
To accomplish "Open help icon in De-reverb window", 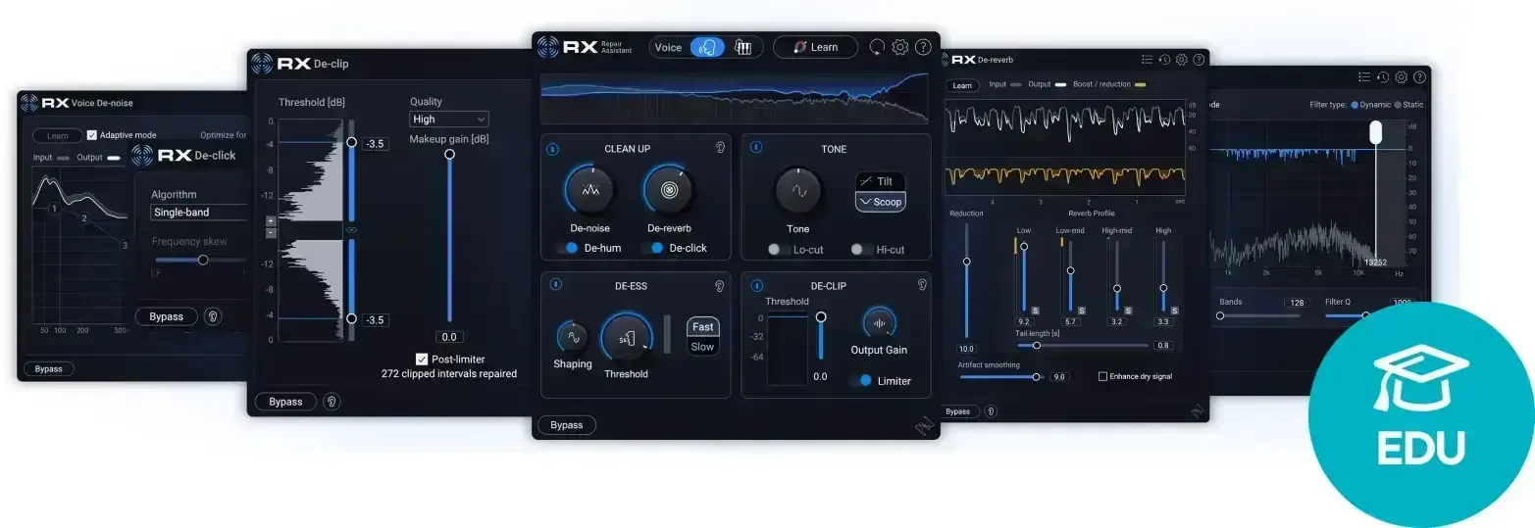I will 1199,60.
